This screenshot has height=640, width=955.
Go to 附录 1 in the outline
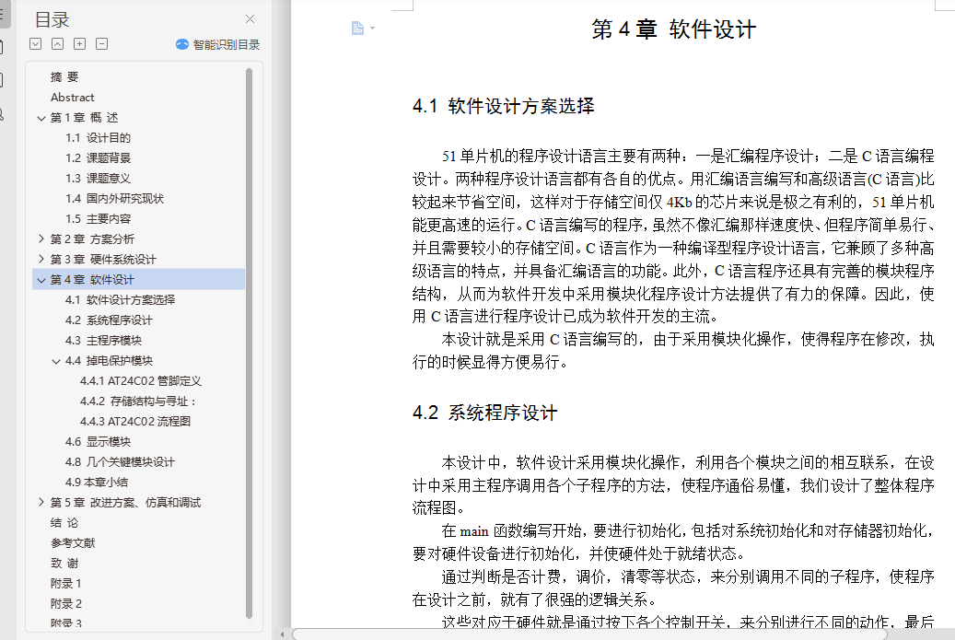coord(65,584)
